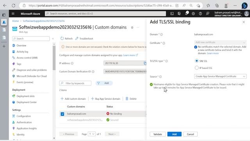Viewport: 250px width, 141px height.
Task: Focus the Filter by keywords field
Action: (x=75, y=83)
